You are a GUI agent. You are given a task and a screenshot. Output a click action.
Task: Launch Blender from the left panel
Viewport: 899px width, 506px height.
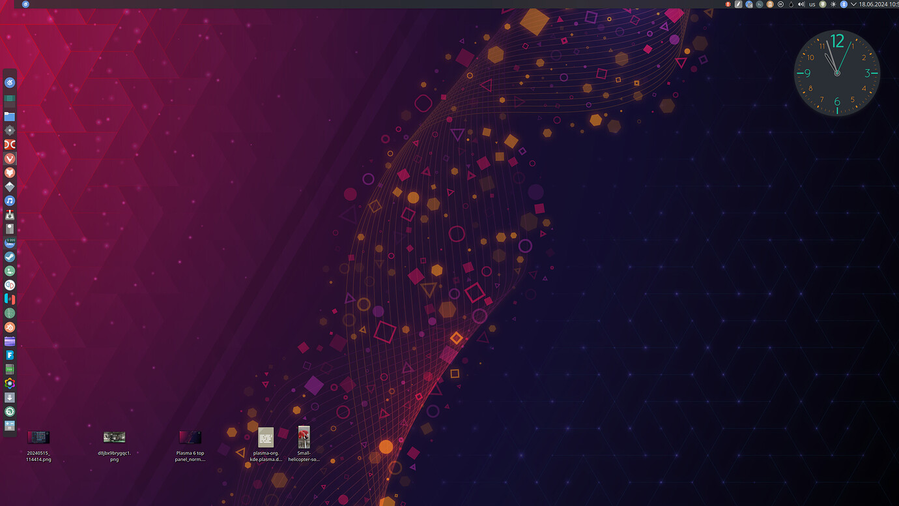tap(8, 327)
